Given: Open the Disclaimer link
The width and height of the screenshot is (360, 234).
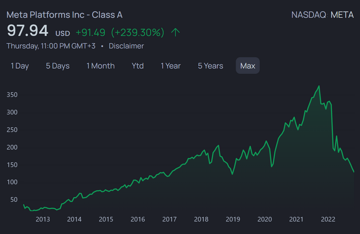Looking at the screenshot, I should tap(126, 46).
